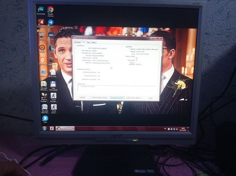
Task: Click the Примечания notes text box
Action: click(117, 89)
